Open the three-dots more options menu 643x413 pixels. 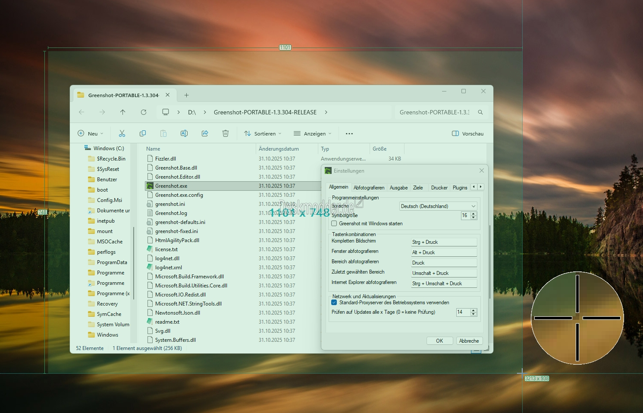pos(349,134)
